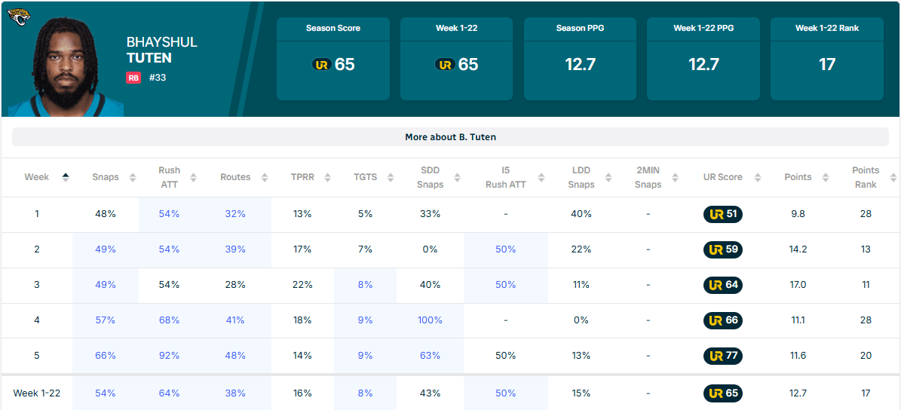
Task: Click the Jaguars team logo icon
Action: pyautogui.click(x=19, y=17)
